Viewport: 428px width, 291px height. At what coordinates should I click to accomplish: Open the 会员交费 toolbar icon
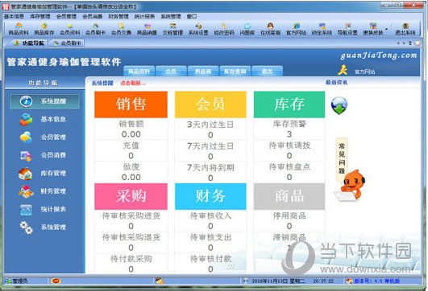point(121,29)
